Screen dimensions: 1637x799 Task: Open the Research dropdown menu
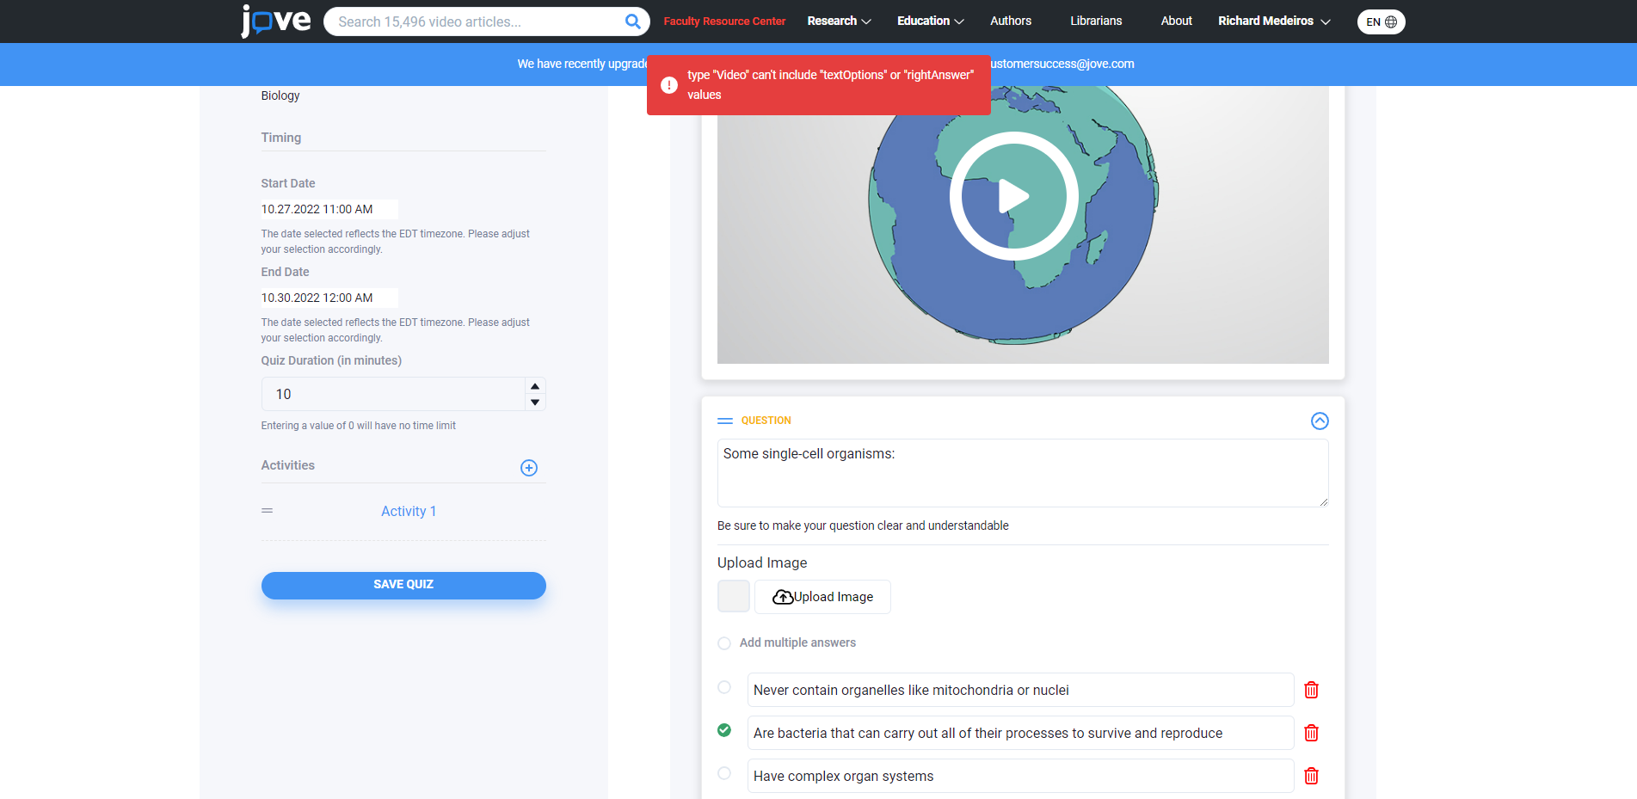pyautogui.click(x=839, y=21)
